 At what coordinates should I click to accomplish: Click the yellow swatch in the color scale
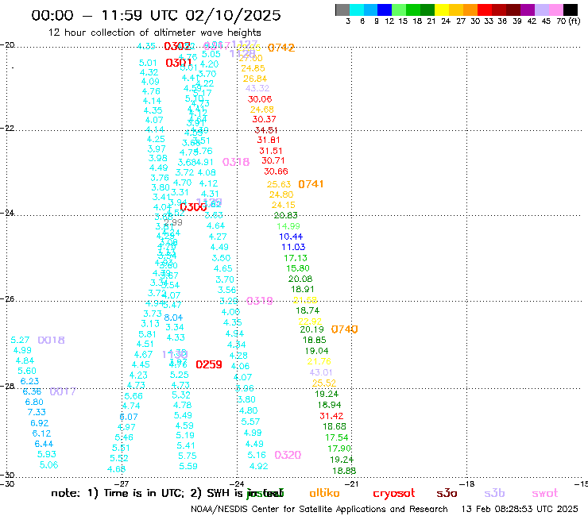(442, 10)
